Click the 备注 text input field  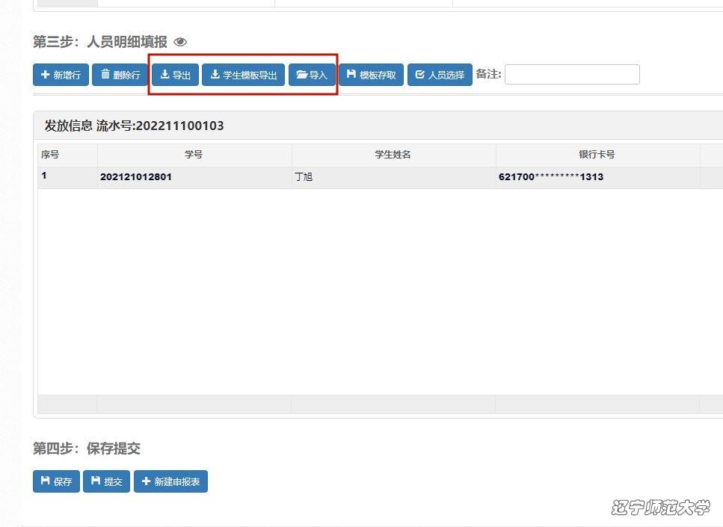coord(572,74)
